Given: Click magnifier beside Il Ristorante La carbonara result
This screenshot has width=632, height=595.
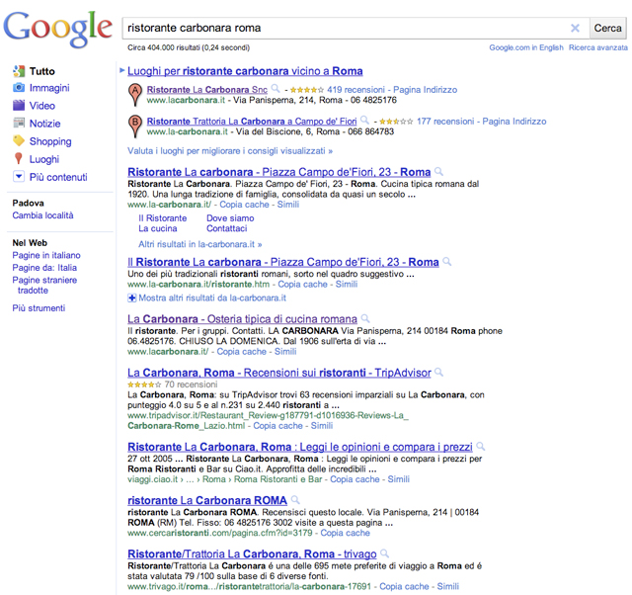Looking at the screenshot, I should 447,261.
